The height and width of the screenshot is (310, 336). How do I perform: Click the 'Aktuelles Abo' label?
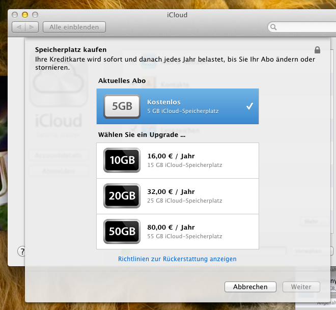[122, 80]
